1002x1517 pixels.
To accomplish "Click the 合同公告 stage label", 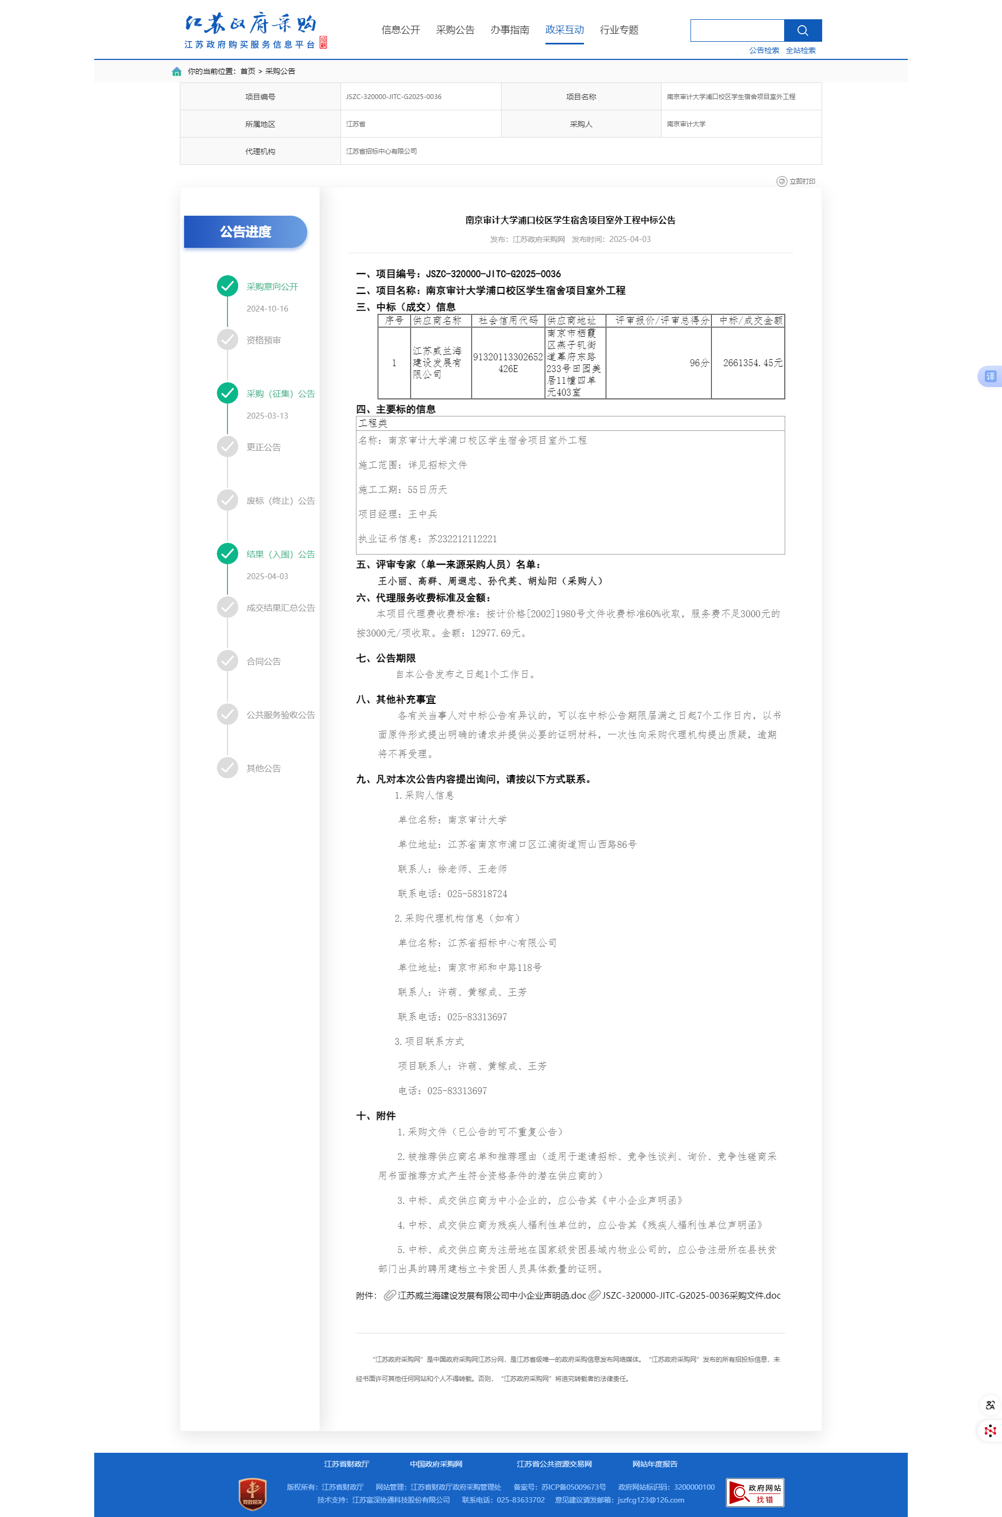I will 263,662.
